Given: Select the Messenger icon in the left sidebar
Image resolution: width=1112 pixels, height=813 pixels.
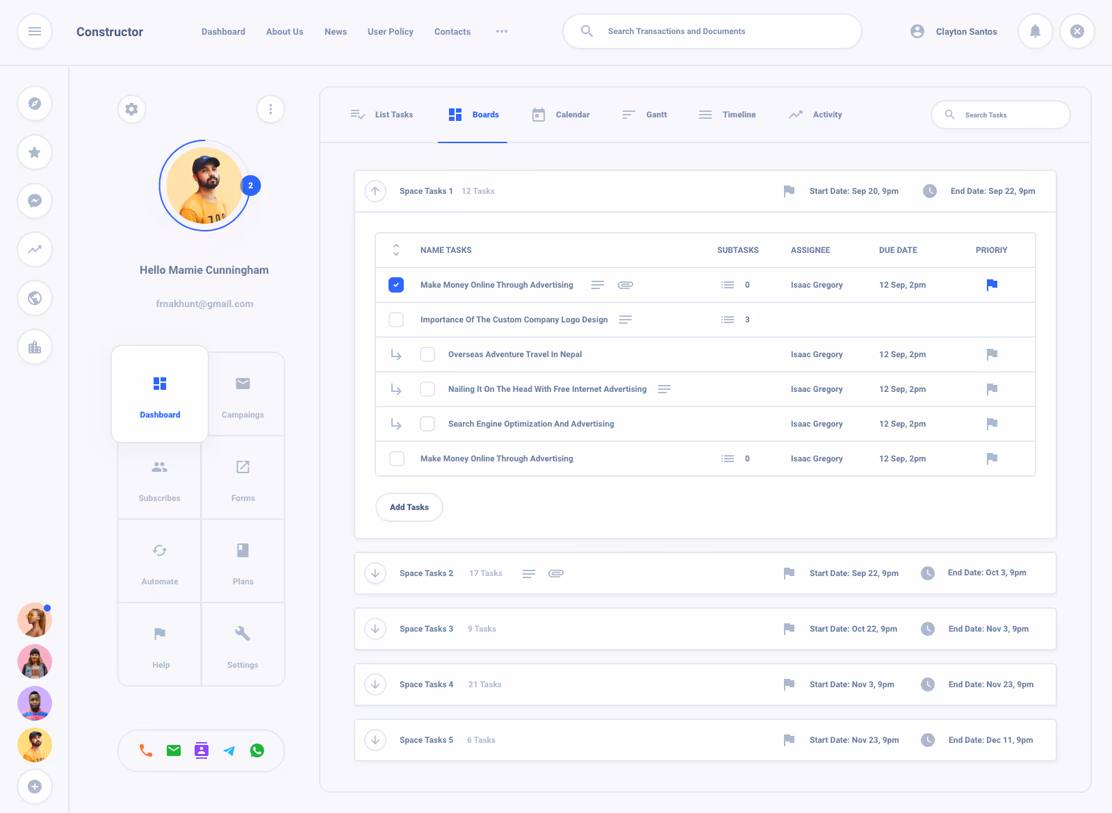Looking at the screenshot, I should pyautogui.click(x=35, y=201).
